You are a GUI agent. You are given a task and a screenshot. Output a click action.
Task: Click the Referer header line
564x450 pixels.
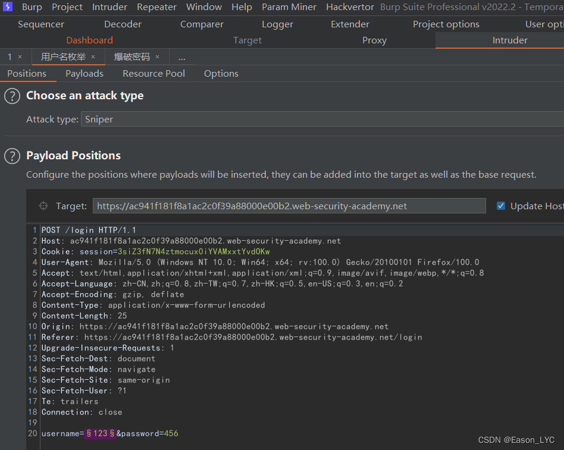coord(231,337)
